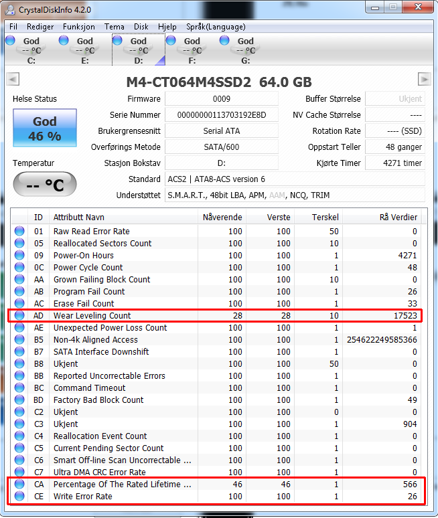Click the Oppstart Teller value 48 ganger

395,147
